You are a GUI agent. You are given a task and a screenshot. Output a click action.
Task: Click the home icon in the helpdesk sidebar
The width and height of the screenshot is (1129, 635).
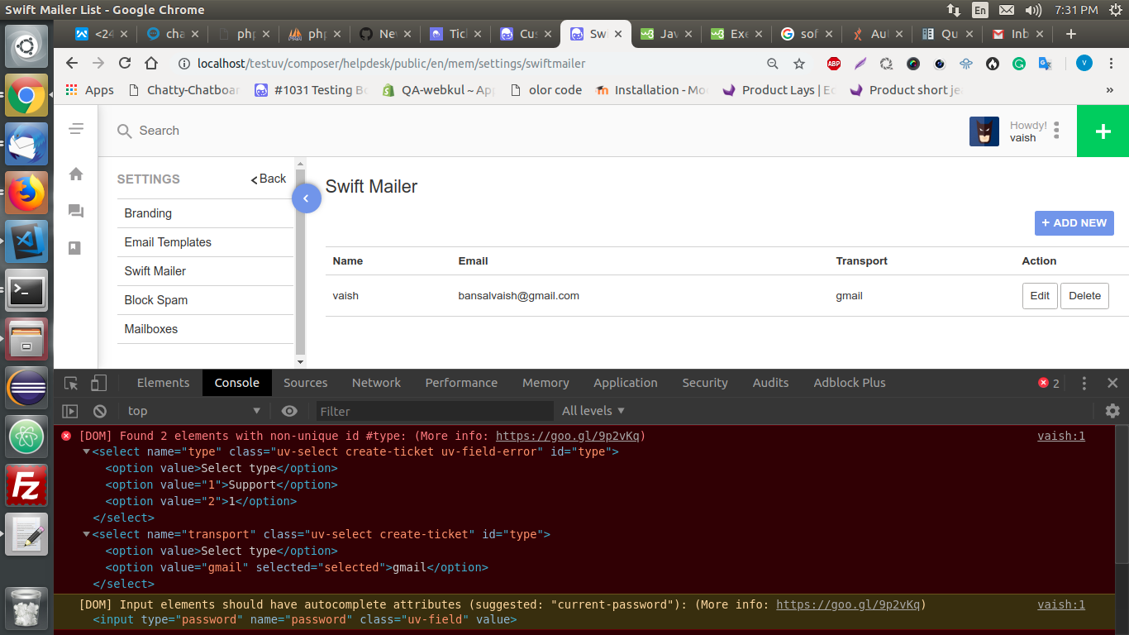click(75, 174)
